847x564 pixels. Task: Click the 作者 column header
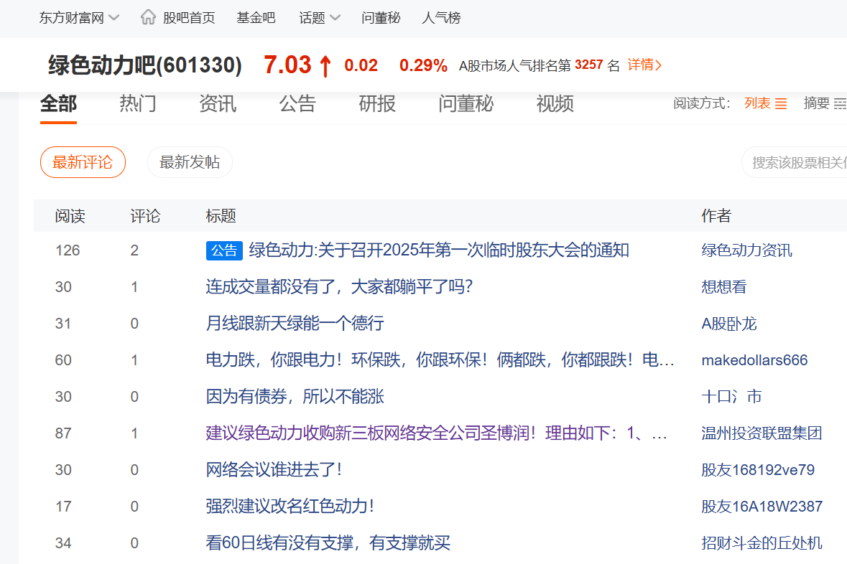click(716, 216)
